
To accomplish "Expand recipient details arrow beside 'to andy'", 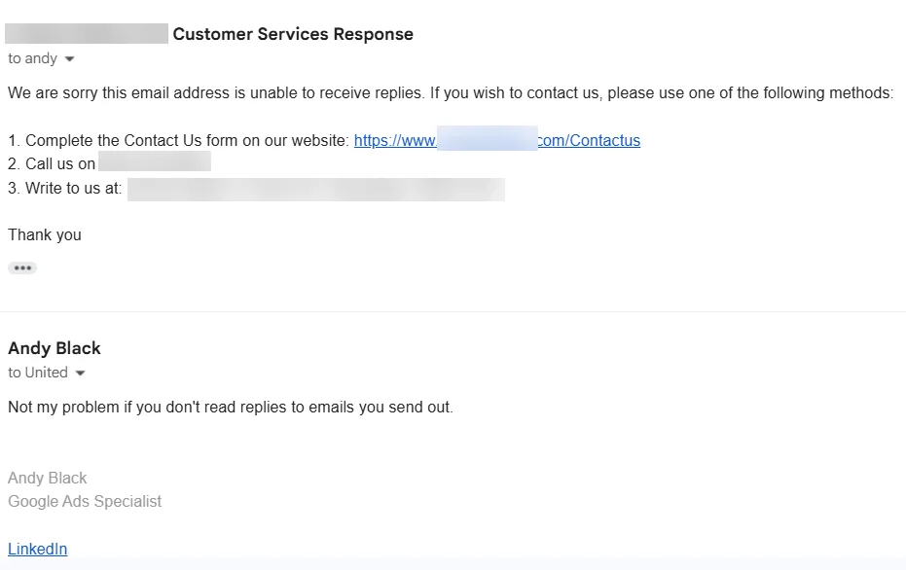I will point(69,59).
